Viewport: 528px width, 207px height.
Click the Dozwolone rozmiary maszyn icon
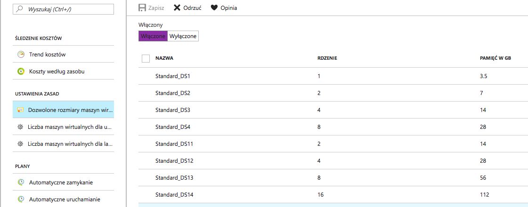pos(21,110)
